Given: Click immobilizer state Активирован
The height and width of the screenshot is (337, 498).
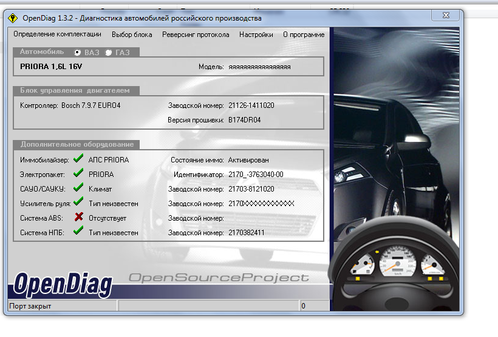Looking at the screenshot, I should click(248, 160).
